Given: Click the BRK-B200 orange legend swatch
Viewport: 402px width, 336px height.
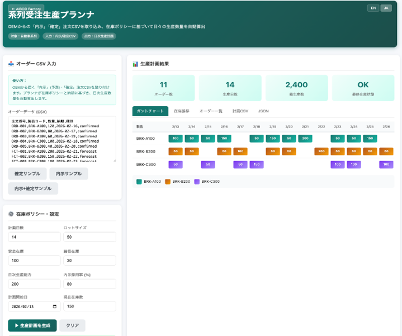Looking at the screenshot, I should [x=168, y=182].
